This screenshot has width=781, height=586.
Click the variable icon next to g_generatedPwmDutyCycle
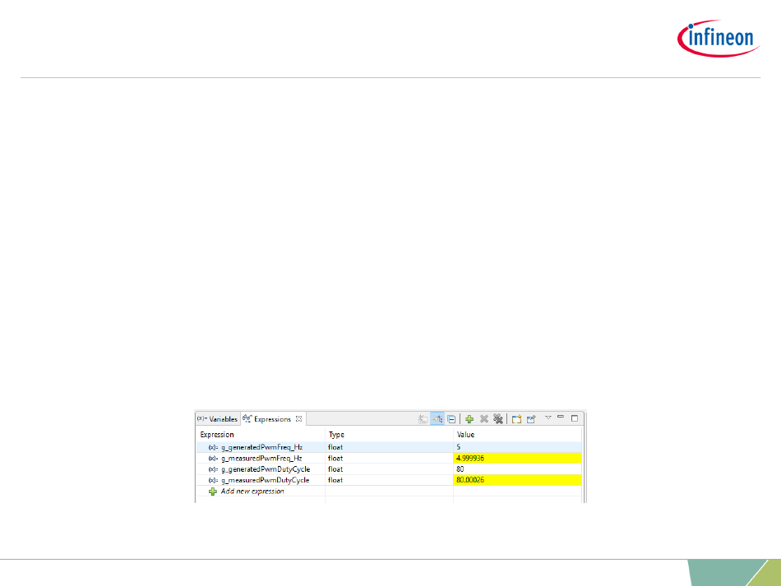(213, 469)
